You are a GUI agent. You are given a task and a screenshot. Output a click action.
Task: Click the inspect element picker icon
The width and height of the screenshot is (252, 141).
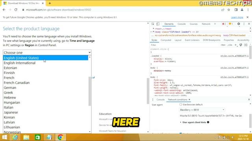(153, 24)
